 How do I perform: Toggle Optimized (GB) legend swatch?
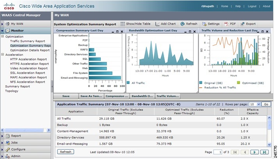pos(239,83)
